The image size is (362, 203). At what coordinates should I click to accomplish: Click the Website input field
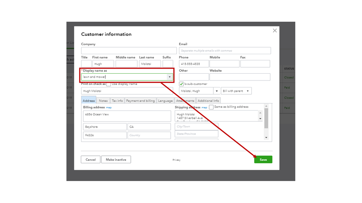[x=240, y=77]
